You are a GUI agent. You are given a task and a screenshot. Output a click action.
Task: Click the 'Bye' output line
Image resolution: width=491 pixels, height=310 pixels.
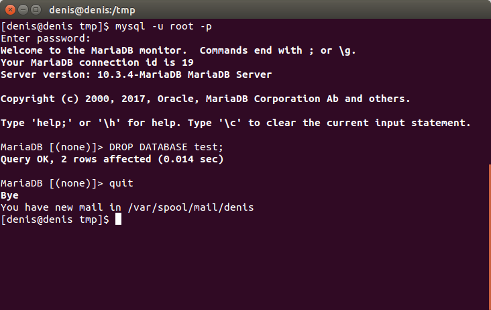(x=9, y=195)
